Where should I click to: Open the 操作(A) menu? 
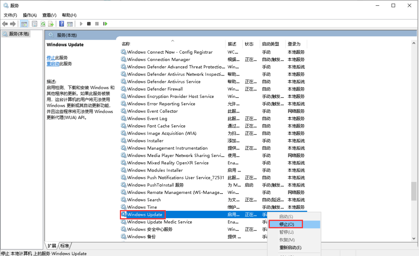tap(30, 15)
